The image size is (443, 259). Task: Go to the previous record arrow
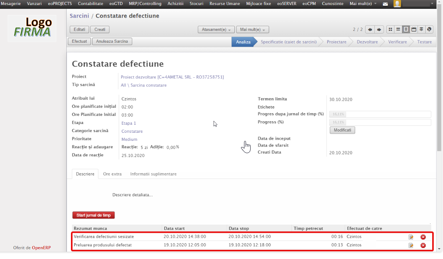pyautogui.click(x=370, y=30)
